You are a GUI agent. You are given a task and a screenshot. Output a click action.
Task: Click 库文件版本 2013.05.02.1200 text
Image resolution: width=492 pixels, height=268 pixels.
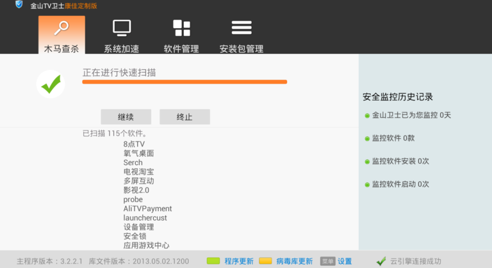click(x=139, y=261)
